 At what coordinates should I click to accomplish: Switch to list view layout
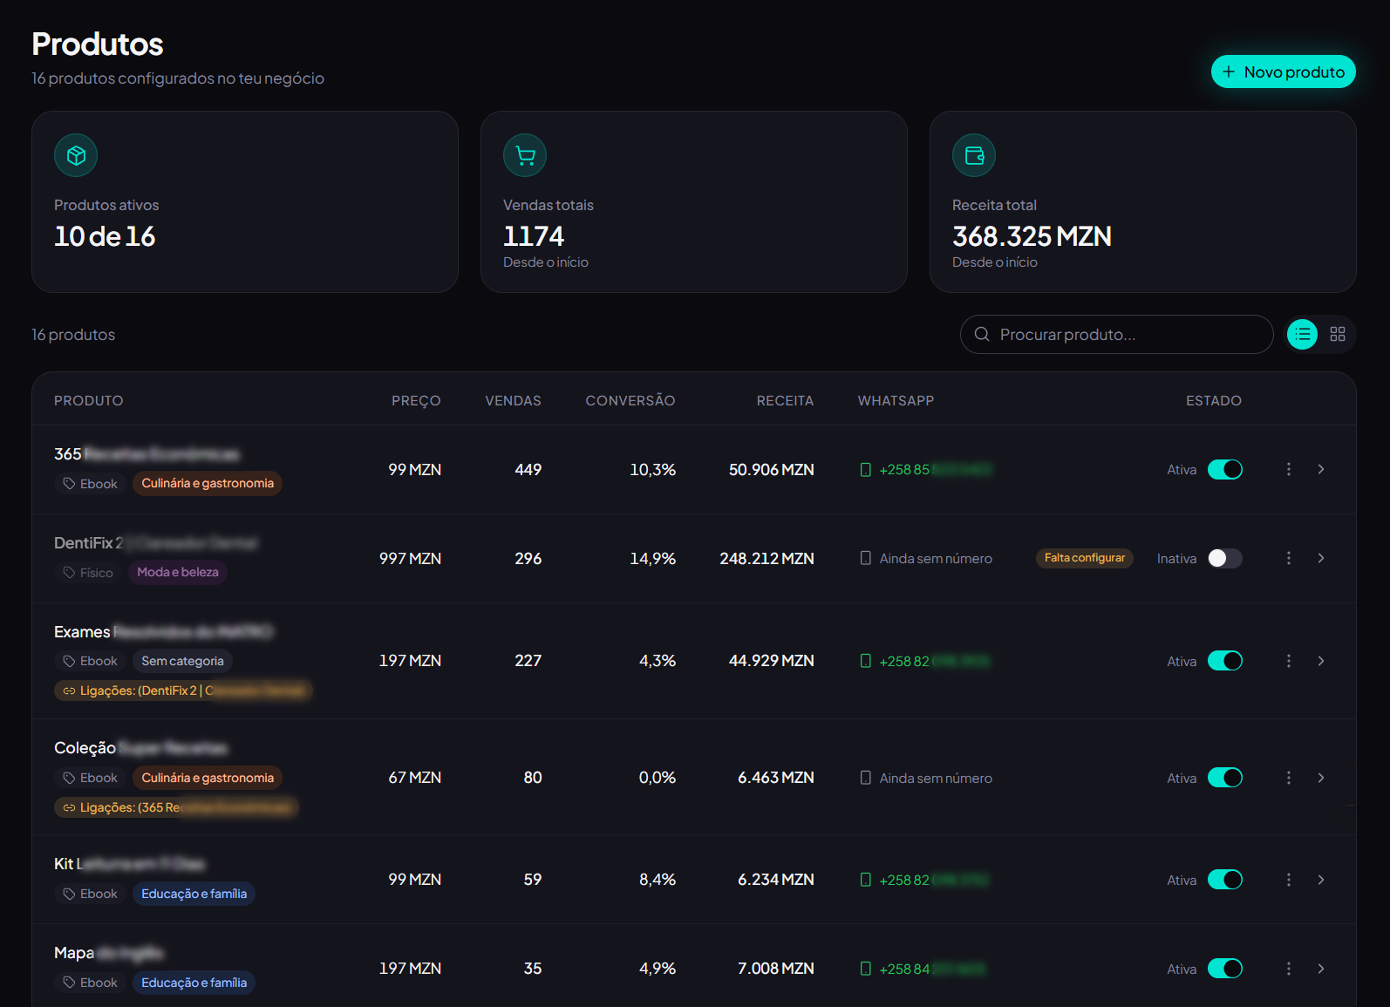click(1302, 334)
